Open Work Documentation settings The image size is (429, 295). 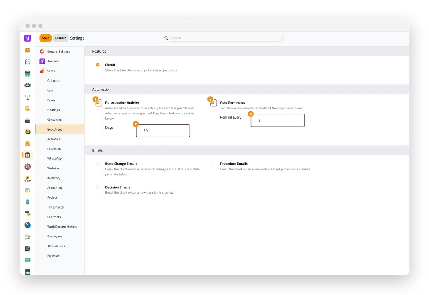[x=60, y=227]
